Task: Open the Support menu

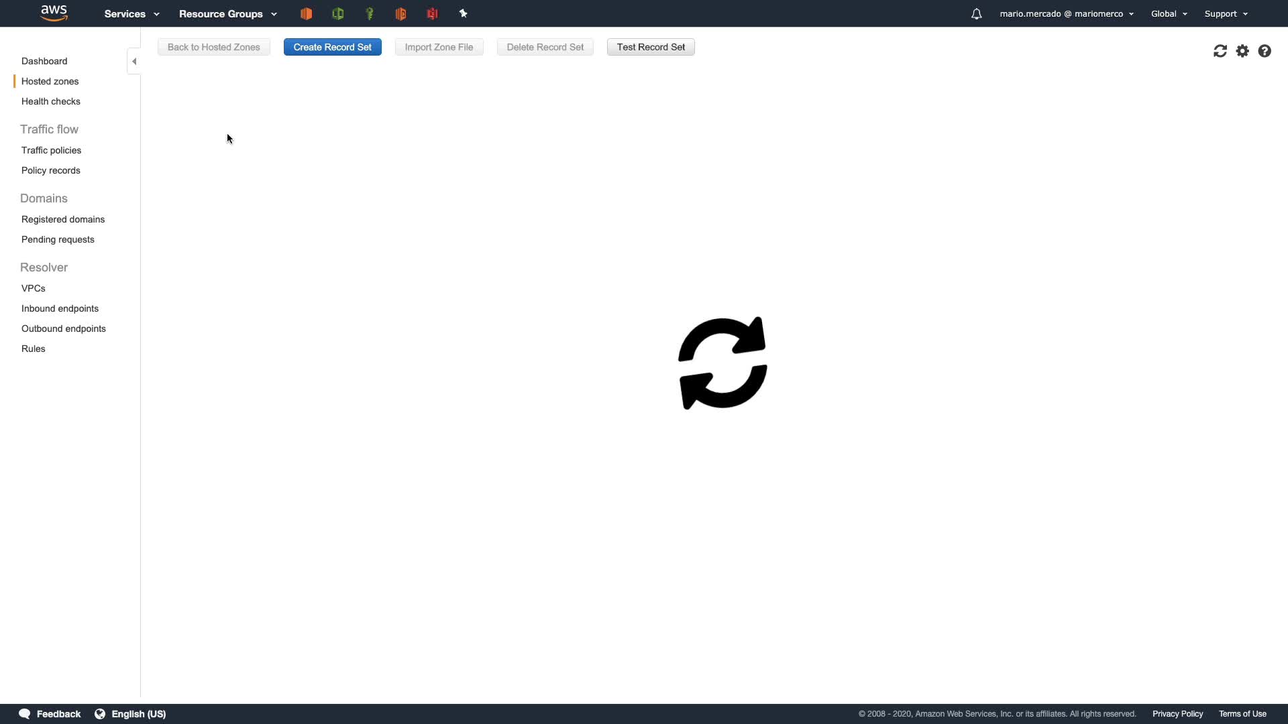Action: click(1226, 13)
